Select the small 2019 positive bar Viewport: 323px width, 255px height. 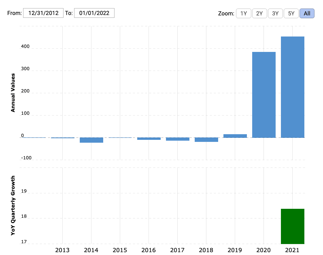coord(235,136)
